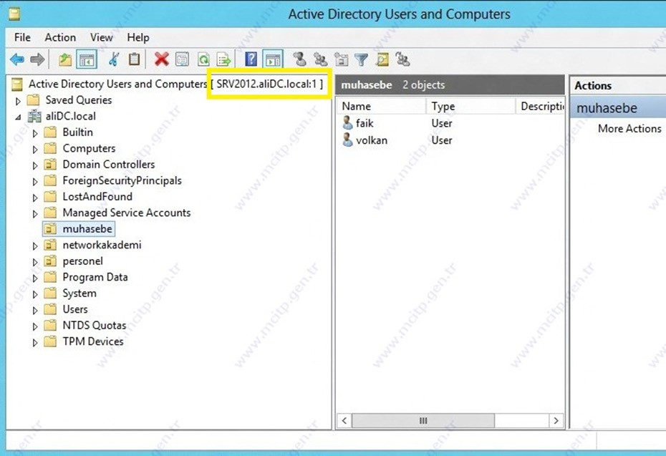Expand the Domain Controllers node
Screen dimensions: 666x456
coord(35,165)
